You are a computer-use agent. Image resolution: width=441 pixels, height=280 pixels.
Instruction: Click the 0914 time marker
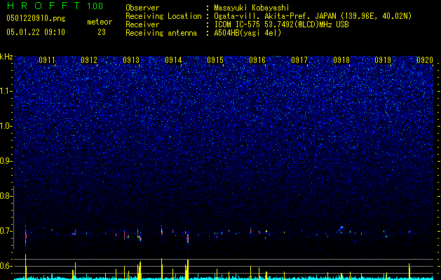[173, 60]
